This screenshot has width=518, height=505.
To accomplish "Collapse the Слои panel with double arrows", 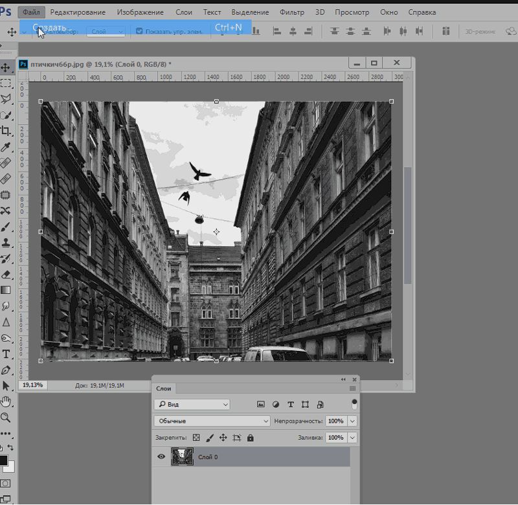I will pyautogui.click(x=343, y=379).
